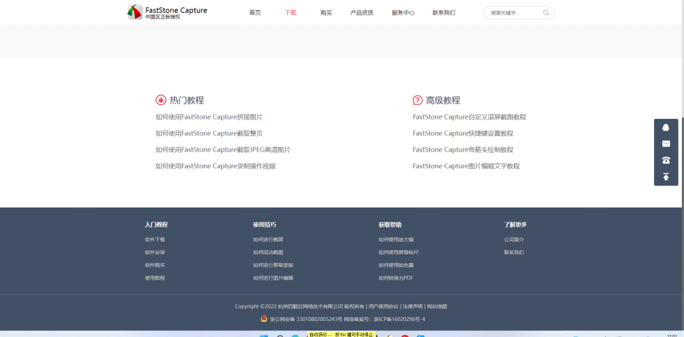Open footer link 如何转换为PDF

pyautogui.click(x=395, y=278)
